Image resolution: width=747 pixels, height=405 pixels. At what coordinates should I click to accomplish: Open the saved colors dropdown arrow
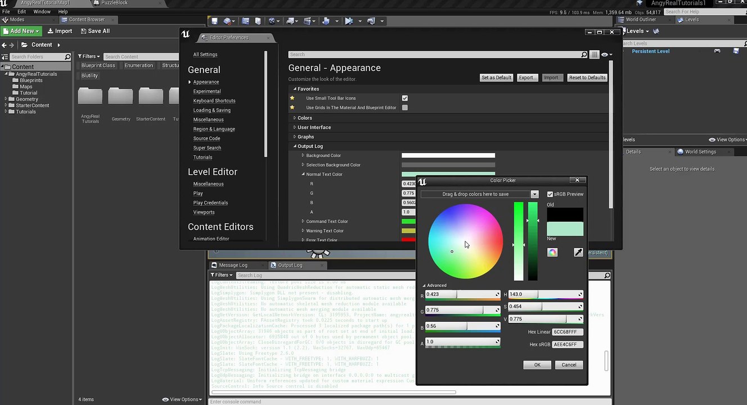534,194
